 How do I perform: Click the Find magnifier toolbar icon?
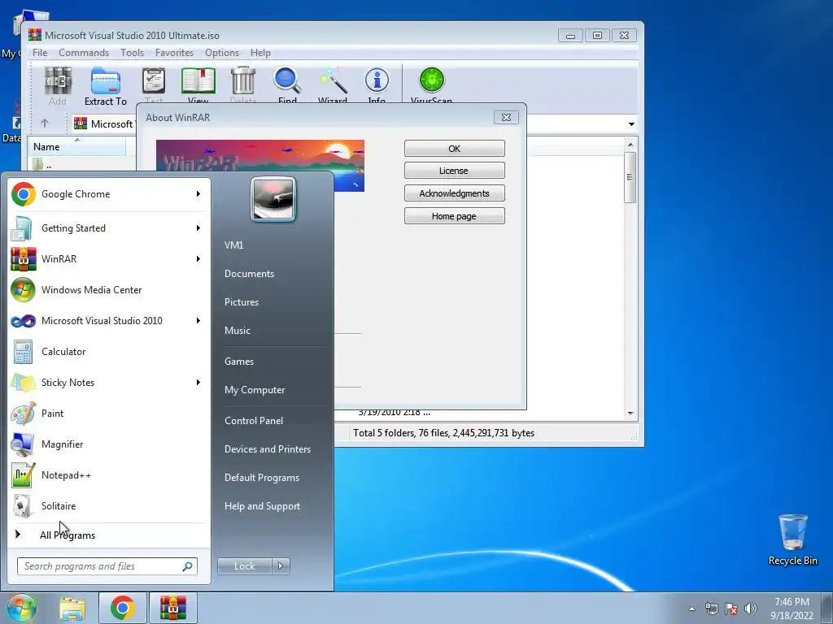(287, 84)
